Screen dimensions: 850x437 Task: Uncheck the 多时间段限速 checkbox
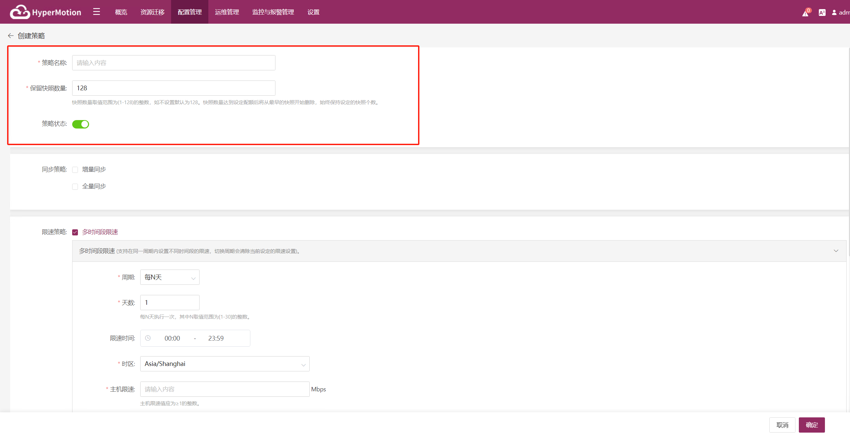pos(75,232)
